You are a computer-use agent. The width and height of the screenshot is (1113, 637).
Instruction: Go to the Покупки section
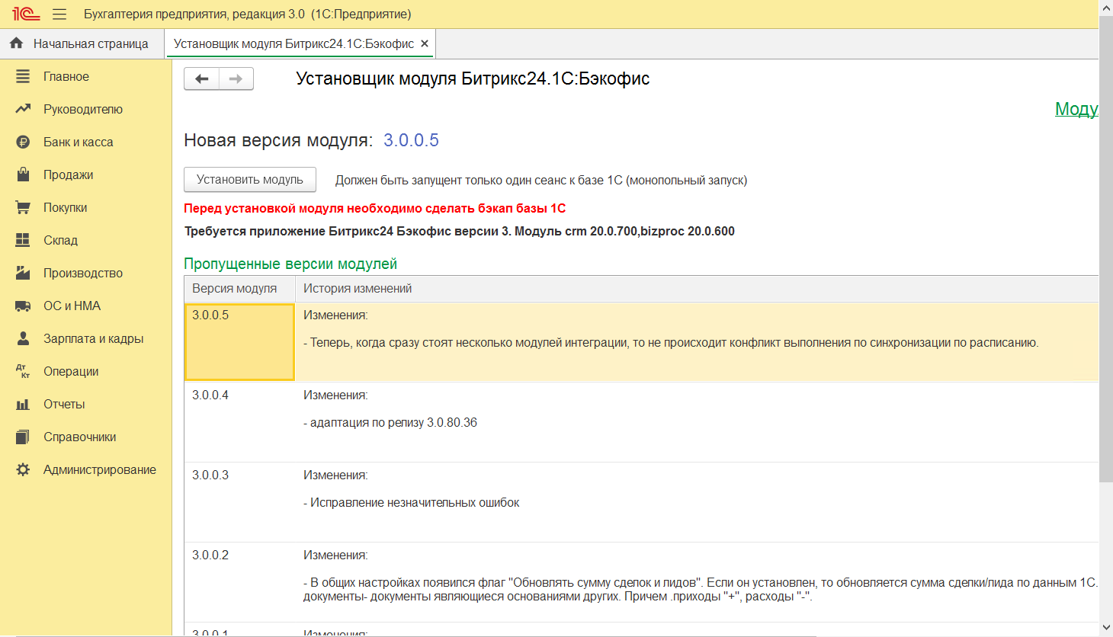click(x=66, y=207)
